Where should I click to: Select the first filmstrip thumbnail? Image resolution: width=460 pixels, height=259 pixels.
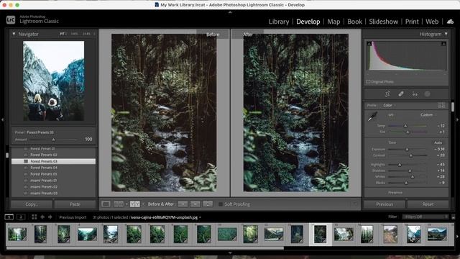(17, 234)
